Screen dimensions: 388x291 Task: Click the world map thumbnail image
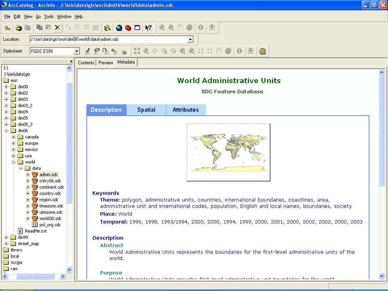(228, 152)
